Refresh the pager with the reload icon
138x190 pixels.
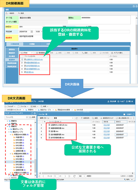(74, 176)
